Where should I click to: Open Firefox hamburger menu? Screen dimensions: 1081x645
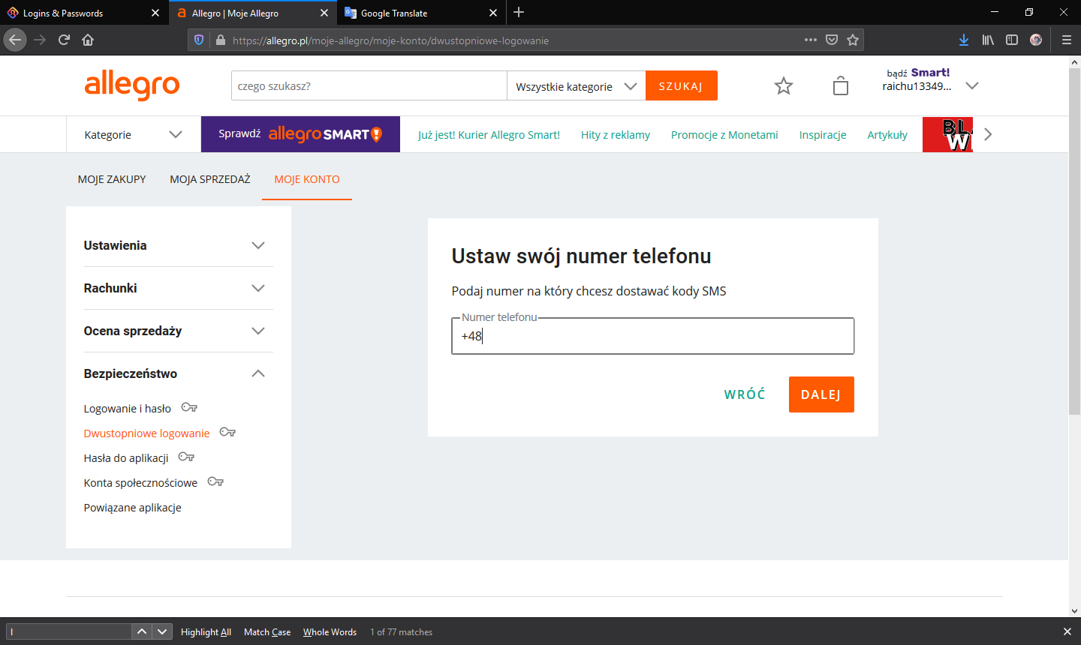[x=1066, y=40]
